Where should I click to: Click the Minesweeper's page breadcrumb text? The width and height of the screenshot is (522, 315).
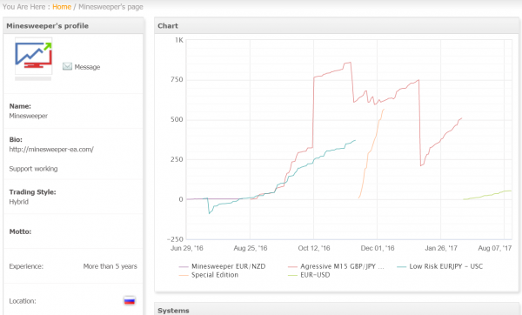tap(110, 7)
